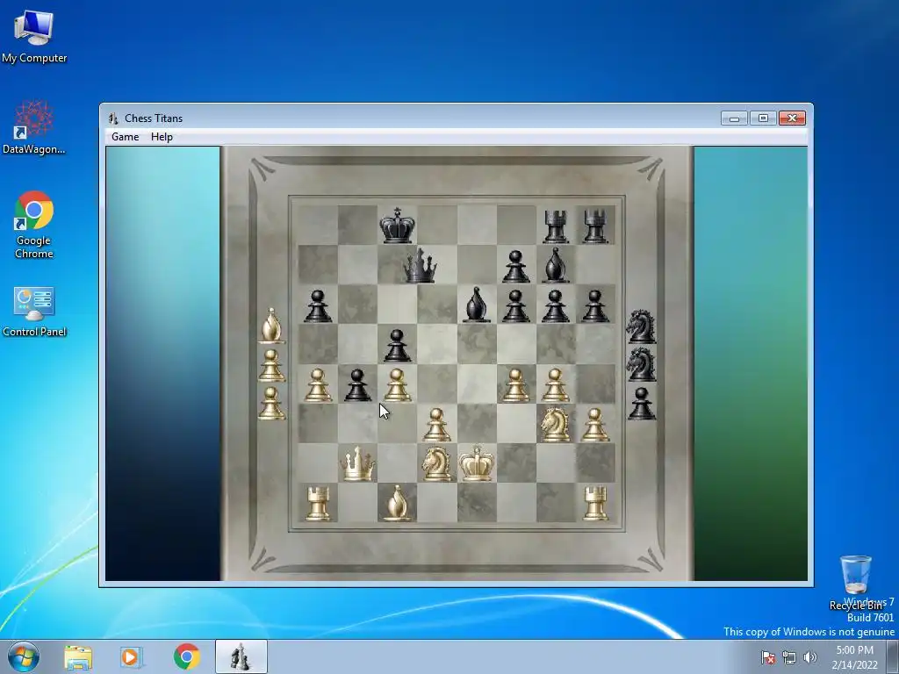Click the Chess Titans taskbar button
Image resolution: width=899 pixels, height=674 pixels.
241,656
